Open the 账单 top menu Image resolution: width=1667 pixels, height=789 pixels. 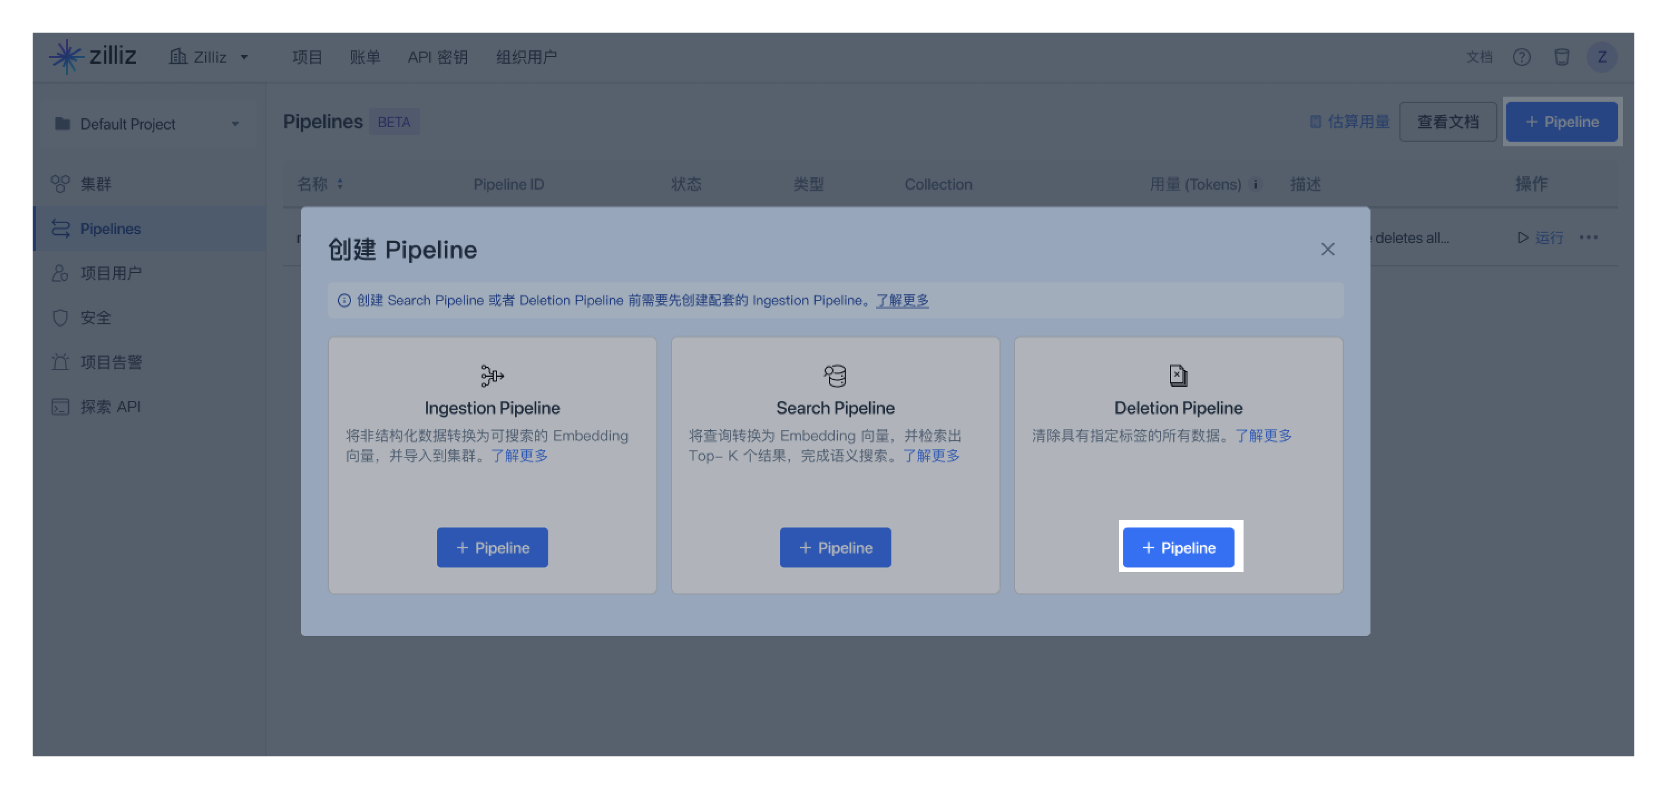click(365, 57)
